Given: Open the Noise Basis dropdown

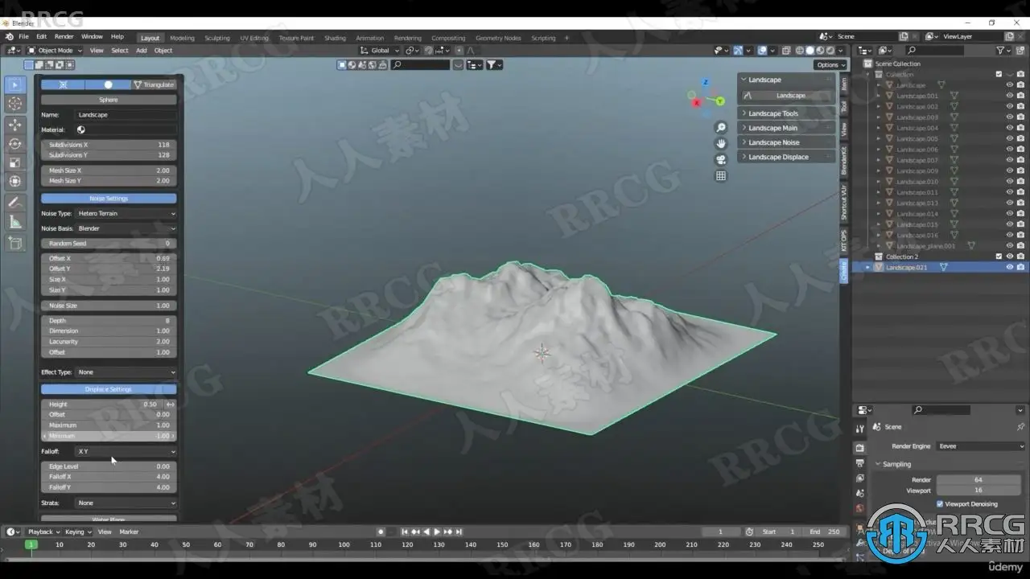Looking at the screenshot, I should click(126, 228).
